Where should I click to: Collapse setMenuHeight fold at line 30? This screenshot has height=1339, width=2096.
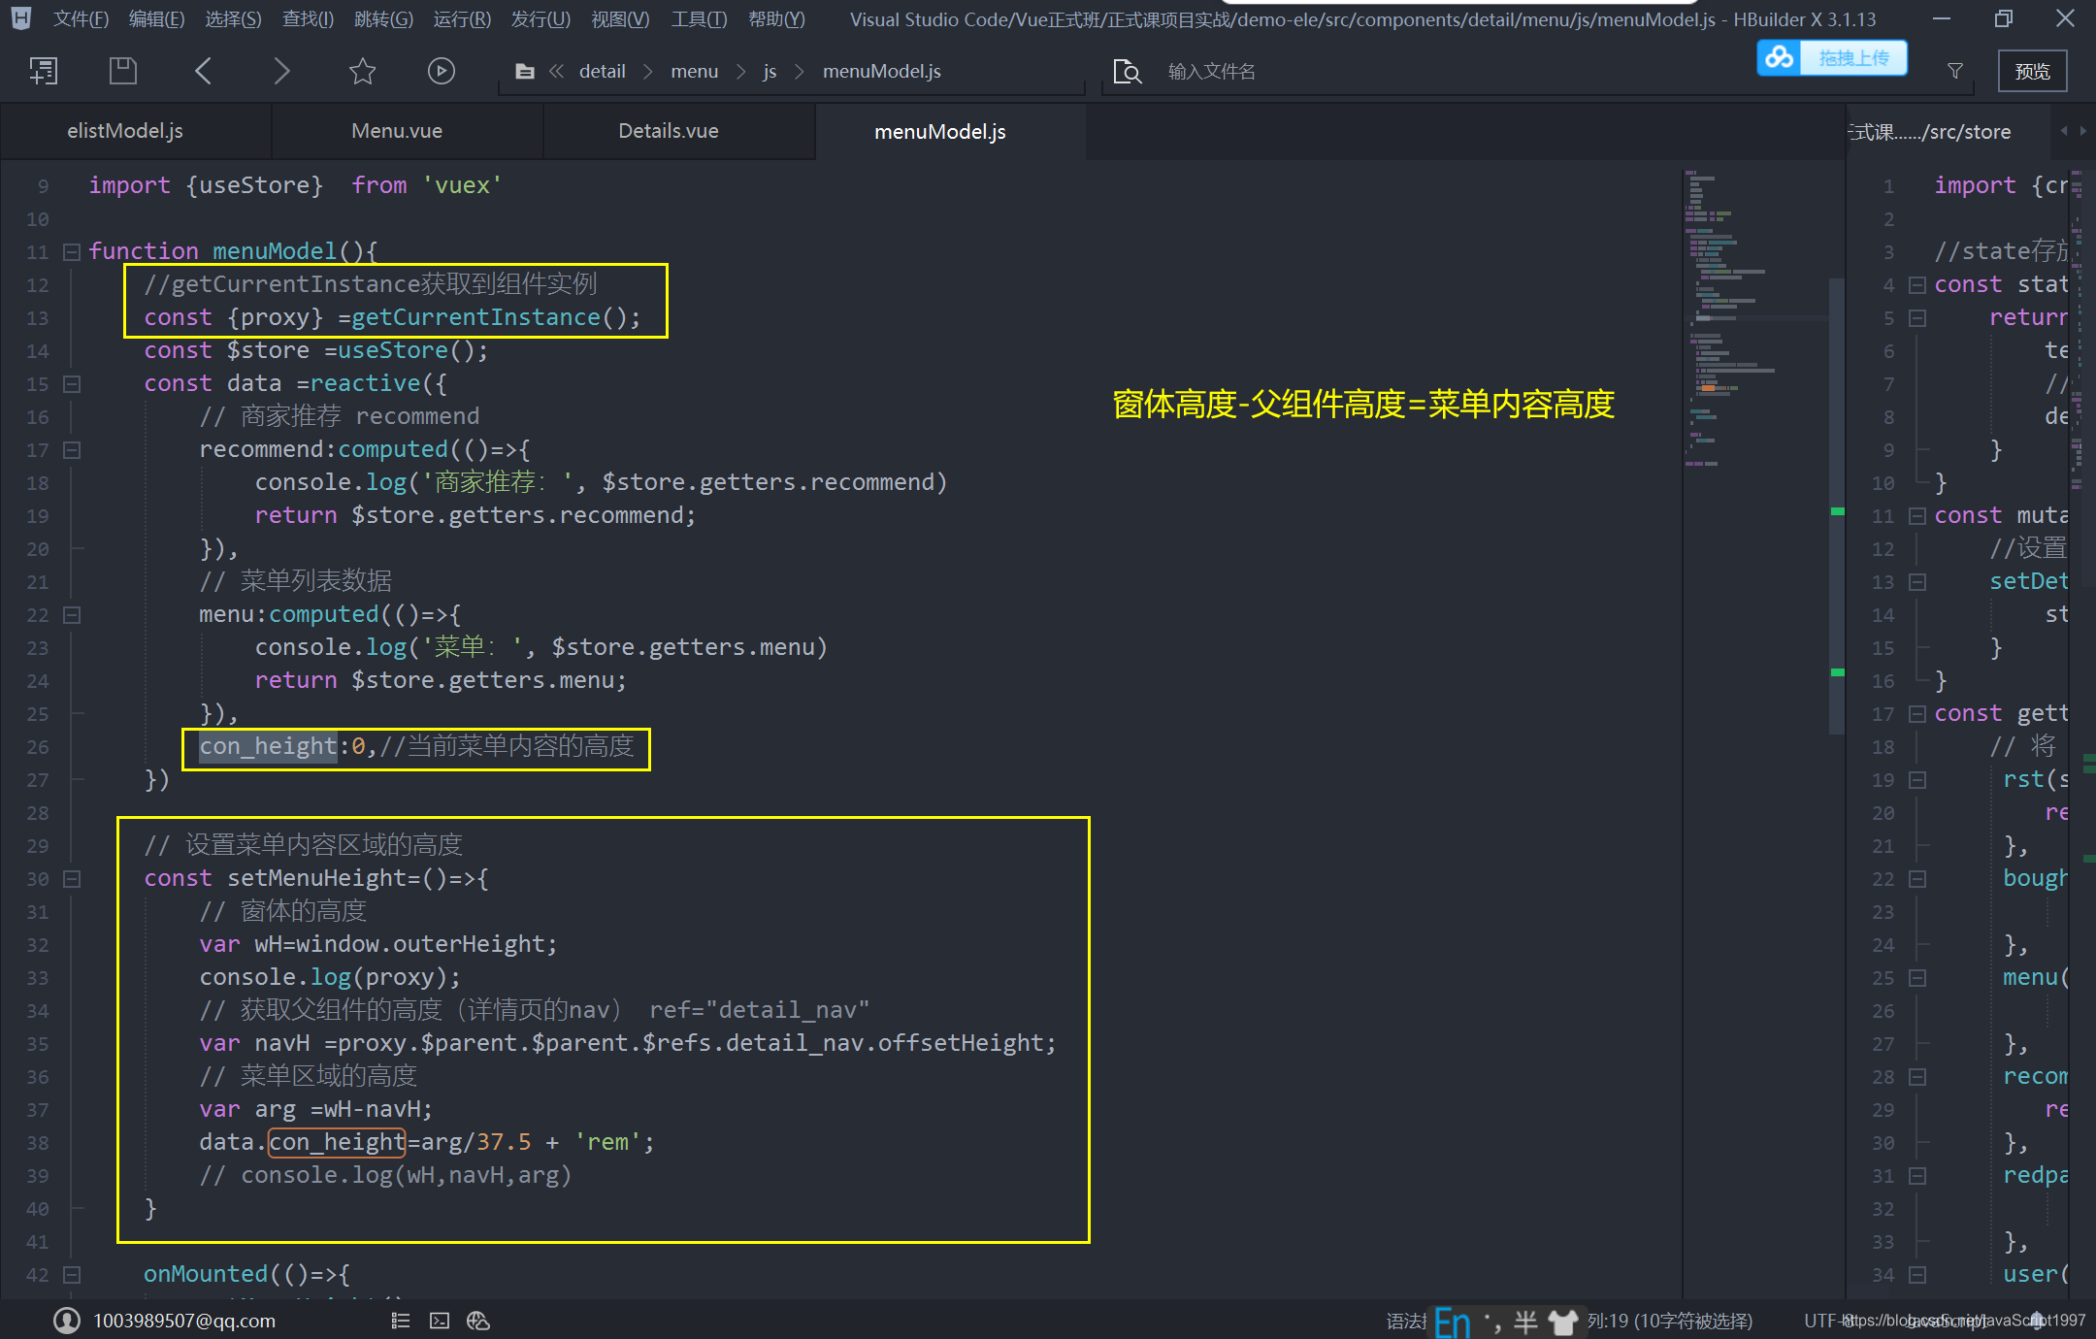click(x=71, y=879)
